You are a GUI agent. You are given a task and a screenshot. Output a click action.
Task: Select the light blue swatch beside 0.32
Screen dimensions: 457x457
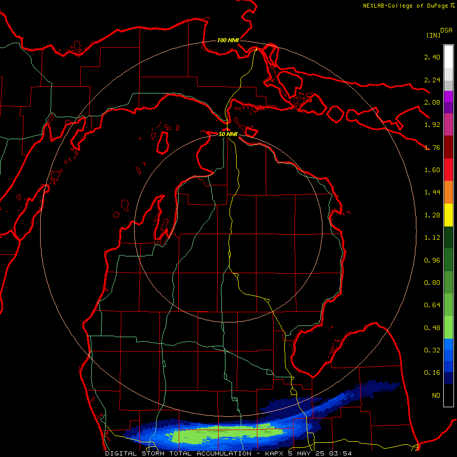coord(448,344)
